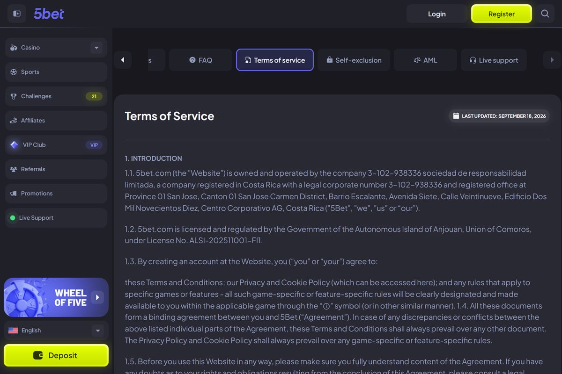The width and height of the screenshot is (562, 374).
Task: Click the Deposit button
Action: tap(56, 356)
